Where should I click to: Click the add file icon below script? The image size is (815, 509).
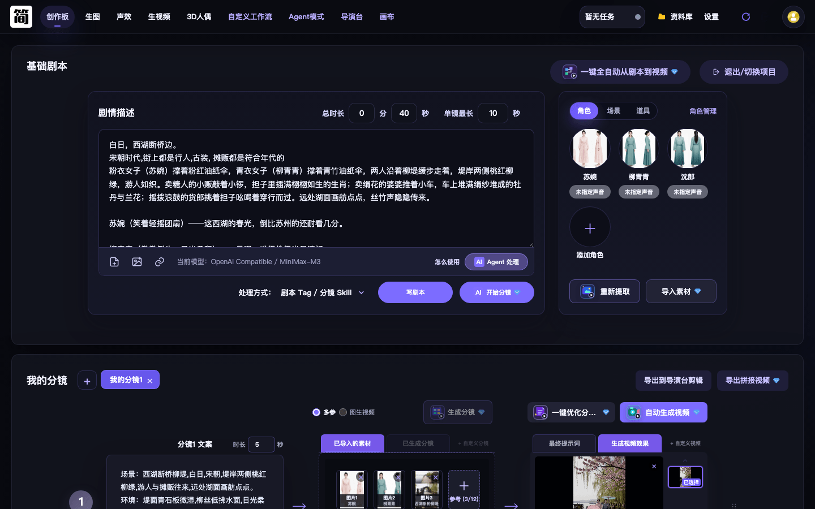coord(114,262)
